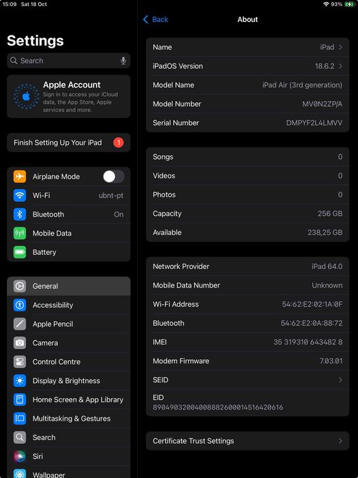This screenshot has height=478, width=358.
Task: Tap Serial Number DMPYF2L4LMVV value
Action: 314,123
